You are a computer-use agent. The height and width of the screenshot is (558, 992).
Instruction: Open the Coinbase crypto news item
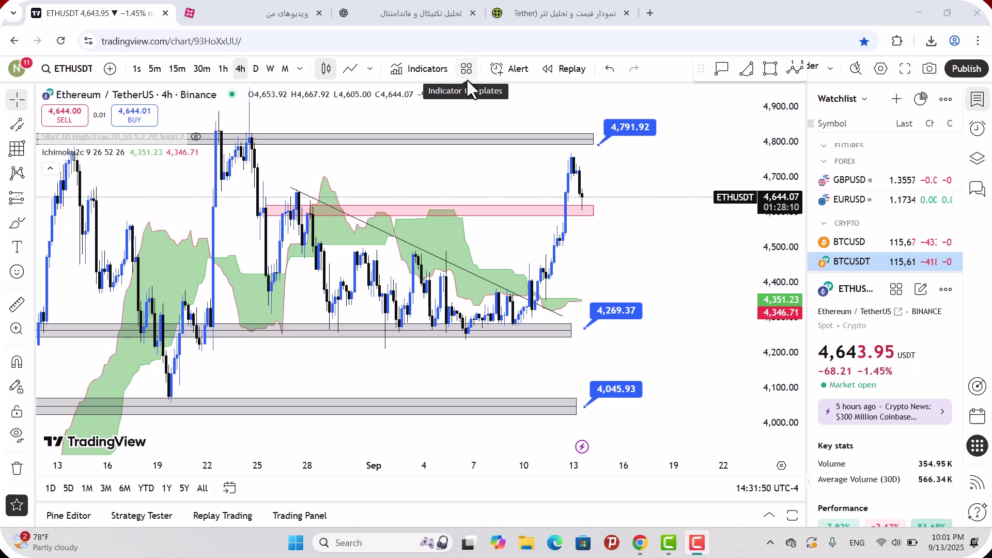click(885, 412)
